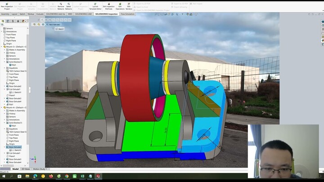Click the Zoom to Fit view icon
324x182 pixels.
coord(156,14)
